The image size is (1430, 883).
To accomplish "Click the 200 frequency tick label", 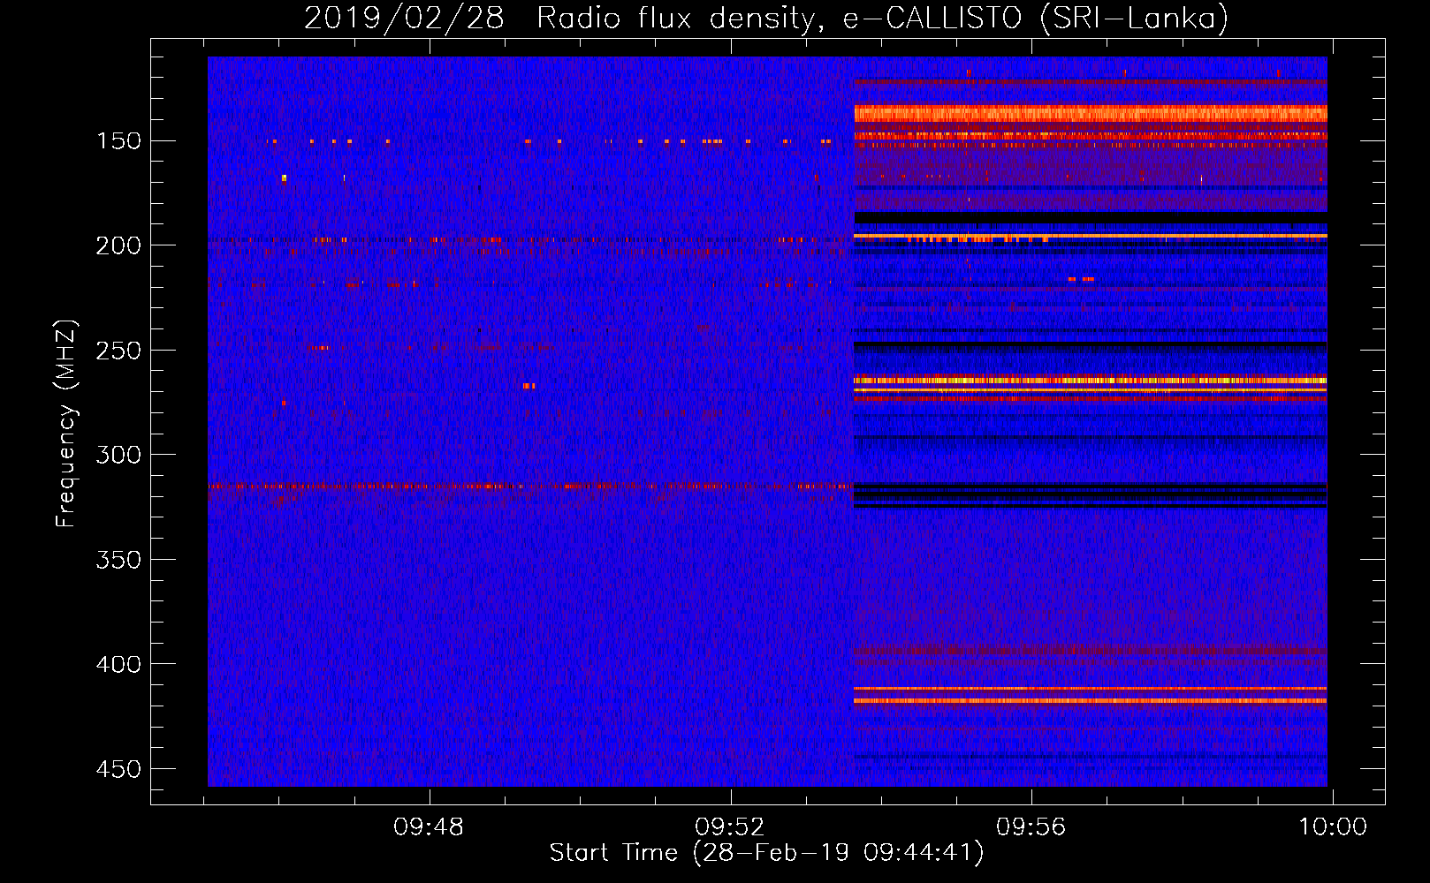I will (x=118, y=245).
